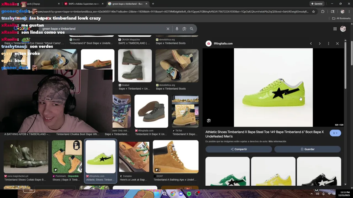
Task: Open liftingitalia.com source link in preview
Action: click(x=223, y=43)
